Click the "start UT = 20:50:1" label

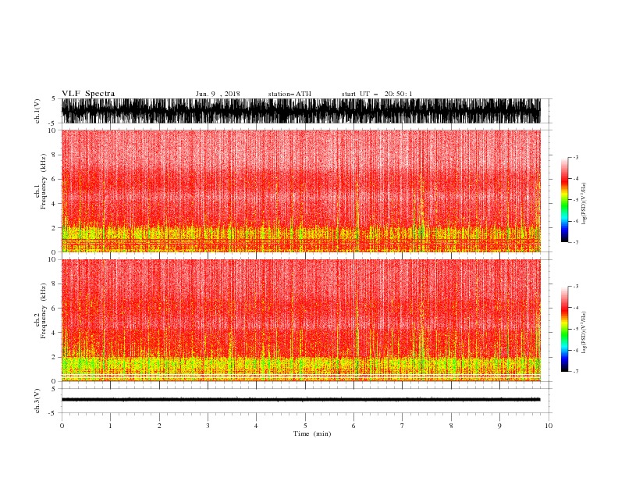click(x=377, y=94)
